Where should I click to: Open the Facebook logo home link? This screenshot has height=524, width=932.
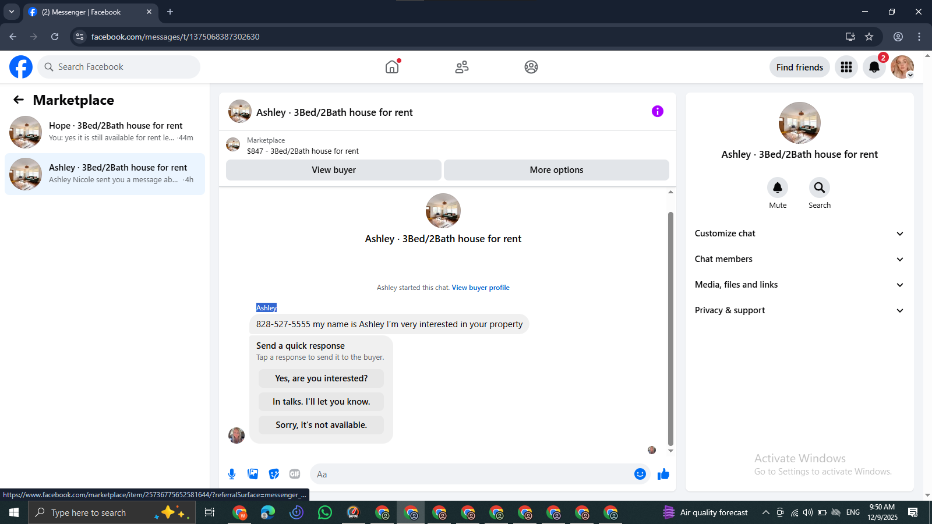coord(21,67)
